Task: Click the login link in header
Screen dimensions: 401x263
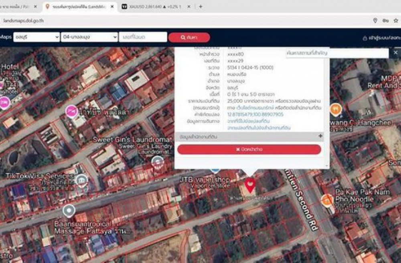Action: 381,38
